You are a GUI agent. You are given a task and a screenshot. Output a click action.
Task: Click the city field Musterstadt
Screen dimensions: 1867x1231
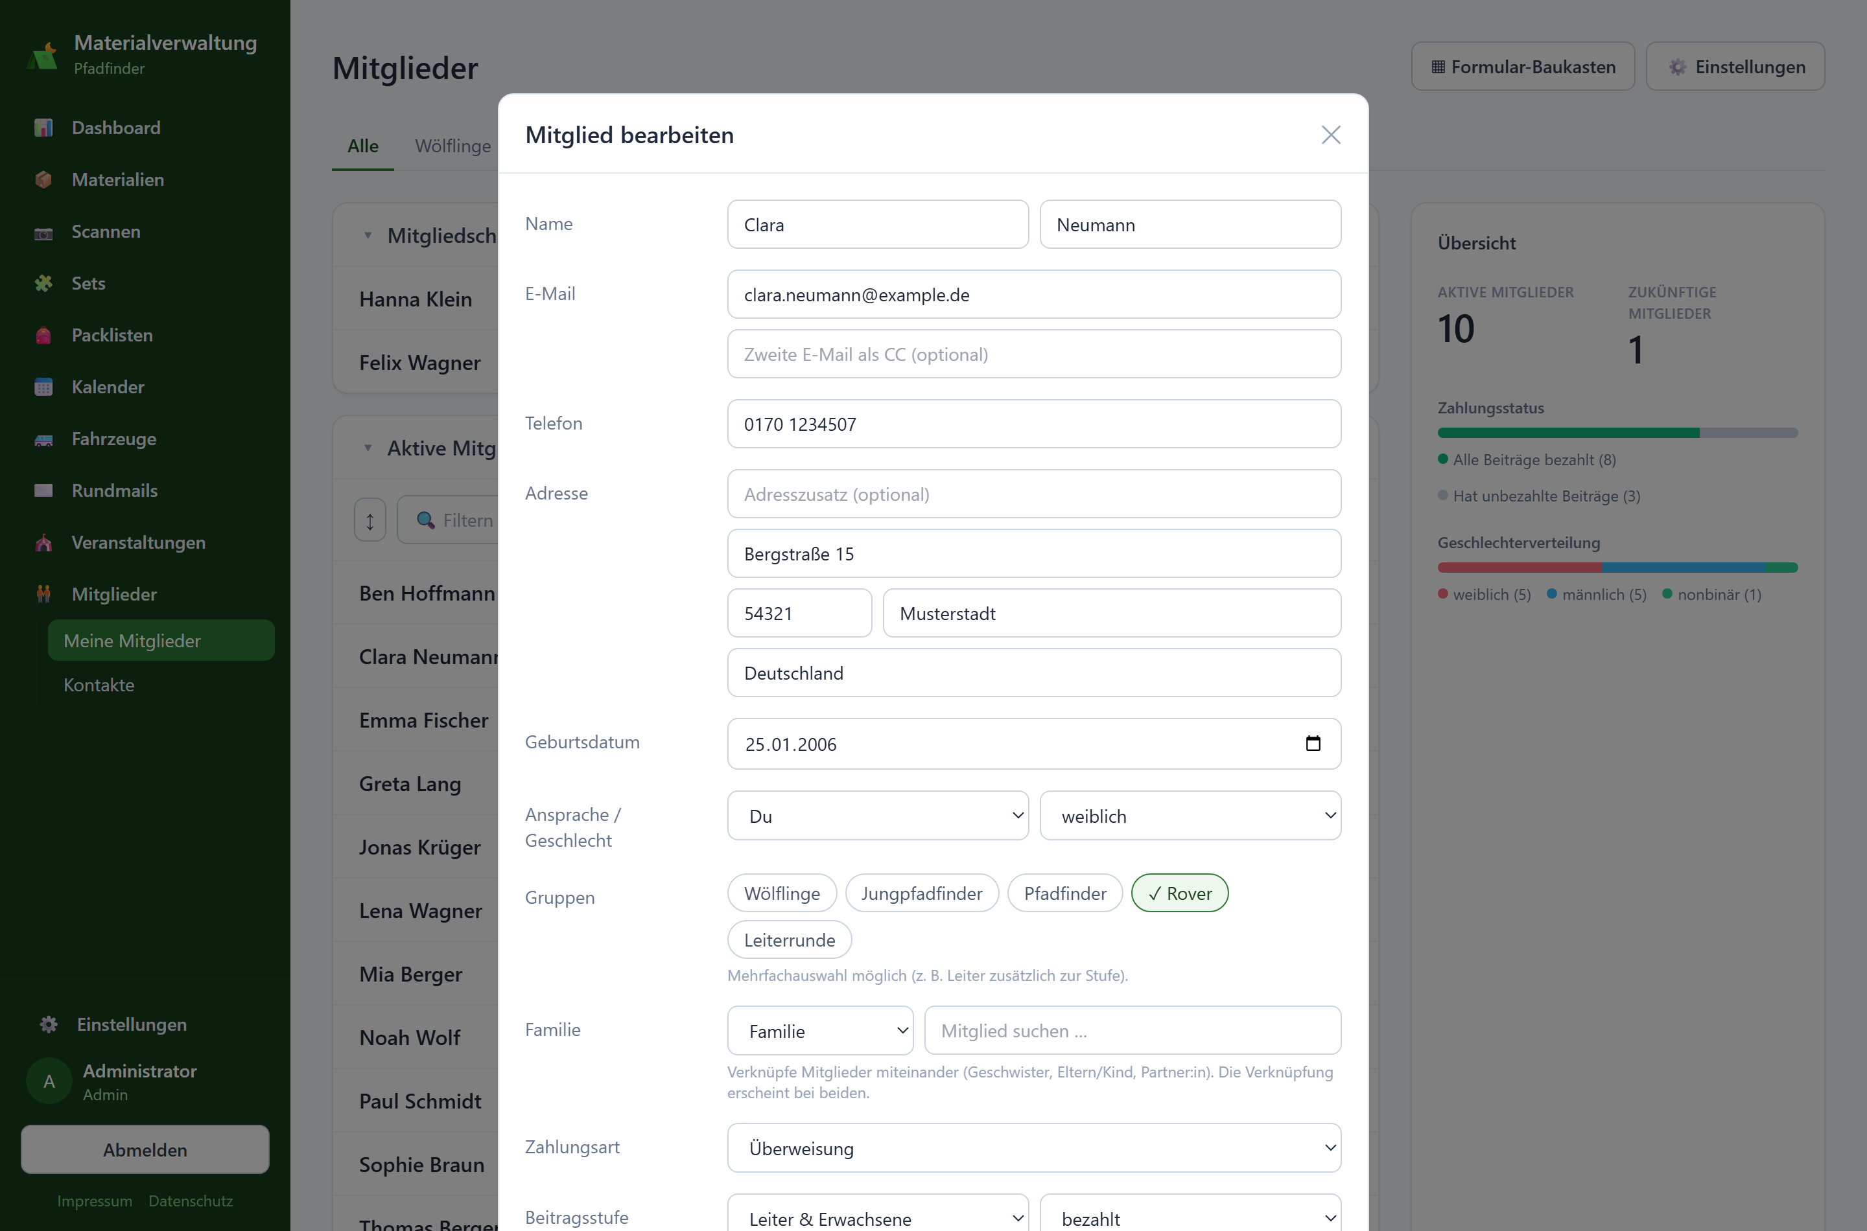1111,613
